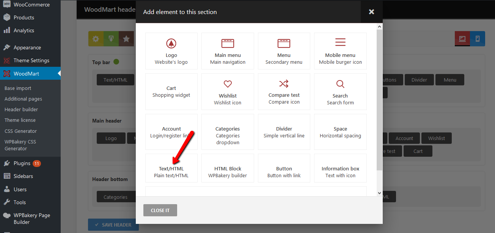Add the Text/HTML plain text element
495x233 pixels.
pyautogui.click(x=171, y=168)
